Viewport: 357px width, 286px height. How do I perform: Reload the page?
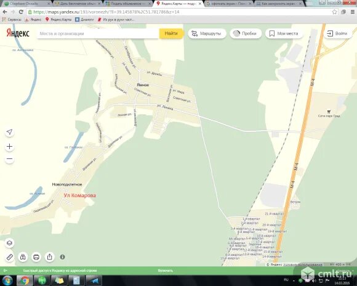[21, 12]
